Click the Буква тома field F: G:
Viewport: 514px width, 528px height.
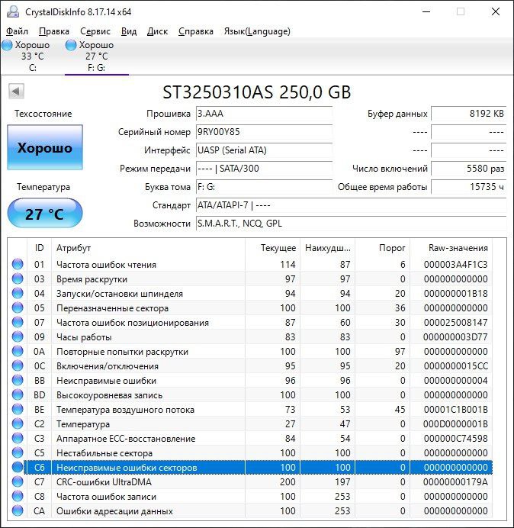(x=264, y=186)
